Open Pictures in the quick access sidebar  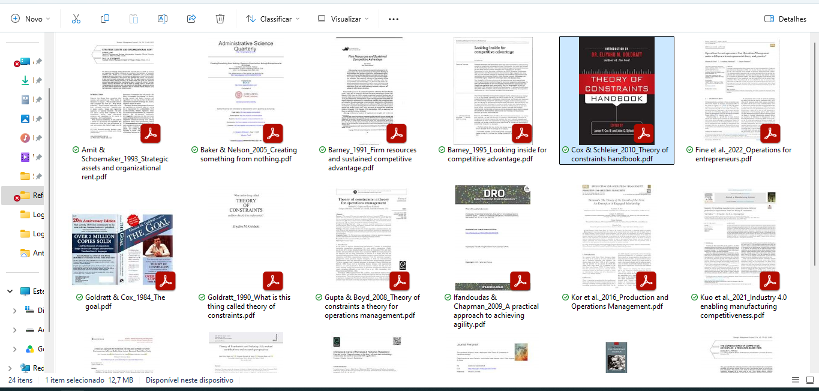(x=25, y=119)
